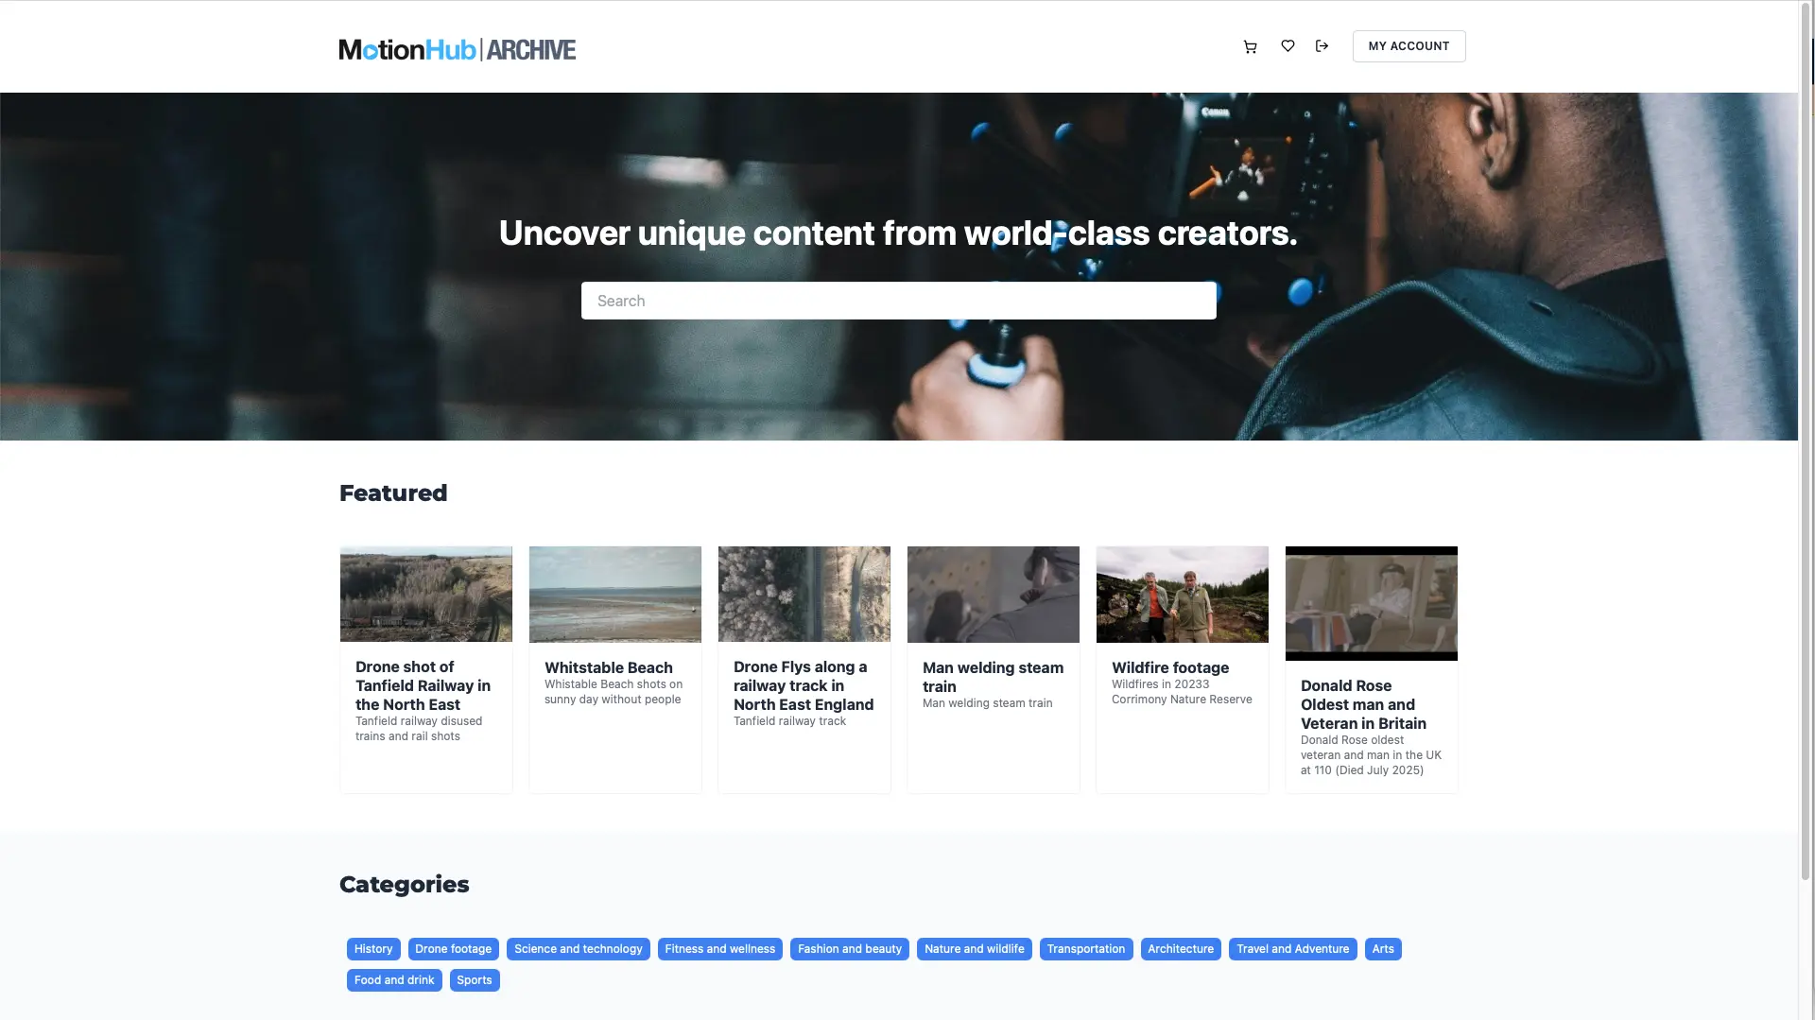Open the shopping cart icon

(1250, 46)
